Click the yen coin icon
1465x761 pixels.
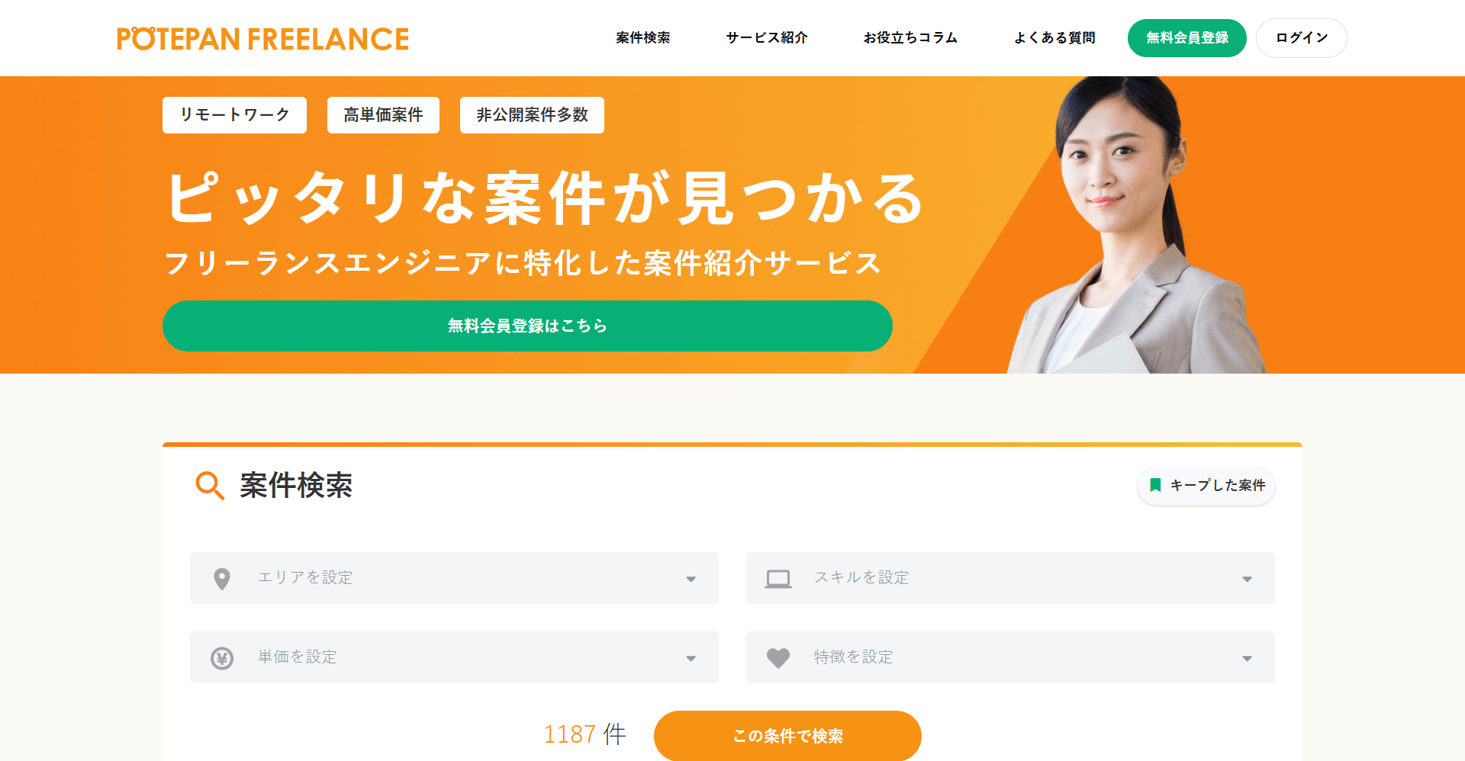click(222, 657)
